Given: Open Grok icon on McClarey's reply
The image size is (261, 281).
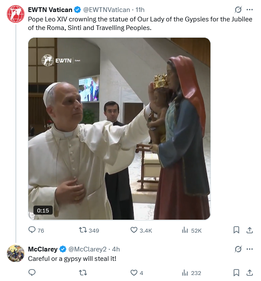Looking at the screenshot, I should coord(238,249).
